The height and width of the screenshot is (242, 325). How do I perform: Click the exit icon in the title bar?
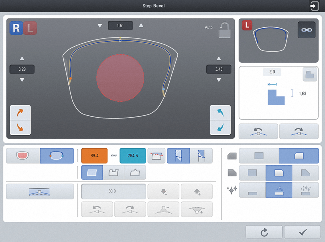pyautogui.click(x=314, y=6)
